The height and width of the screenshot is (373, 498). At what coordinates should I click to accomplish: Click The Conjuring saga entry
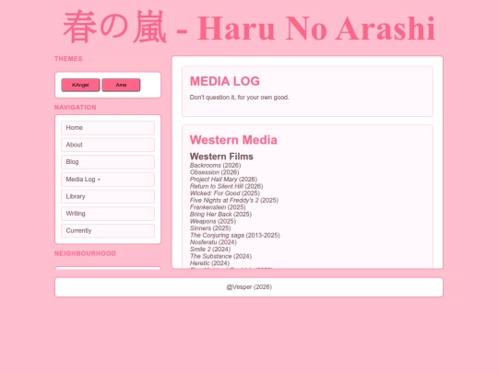pos(235,235)
